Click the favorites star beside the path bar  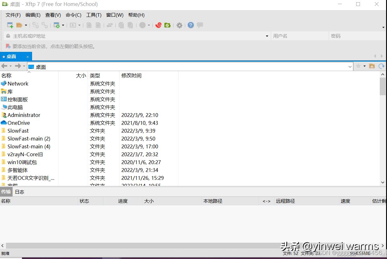pyautogui.click(x=358, y=66)
